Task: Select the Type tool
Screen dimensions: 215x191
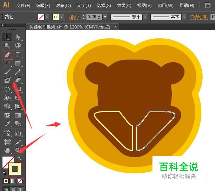Action: (18, 55)
